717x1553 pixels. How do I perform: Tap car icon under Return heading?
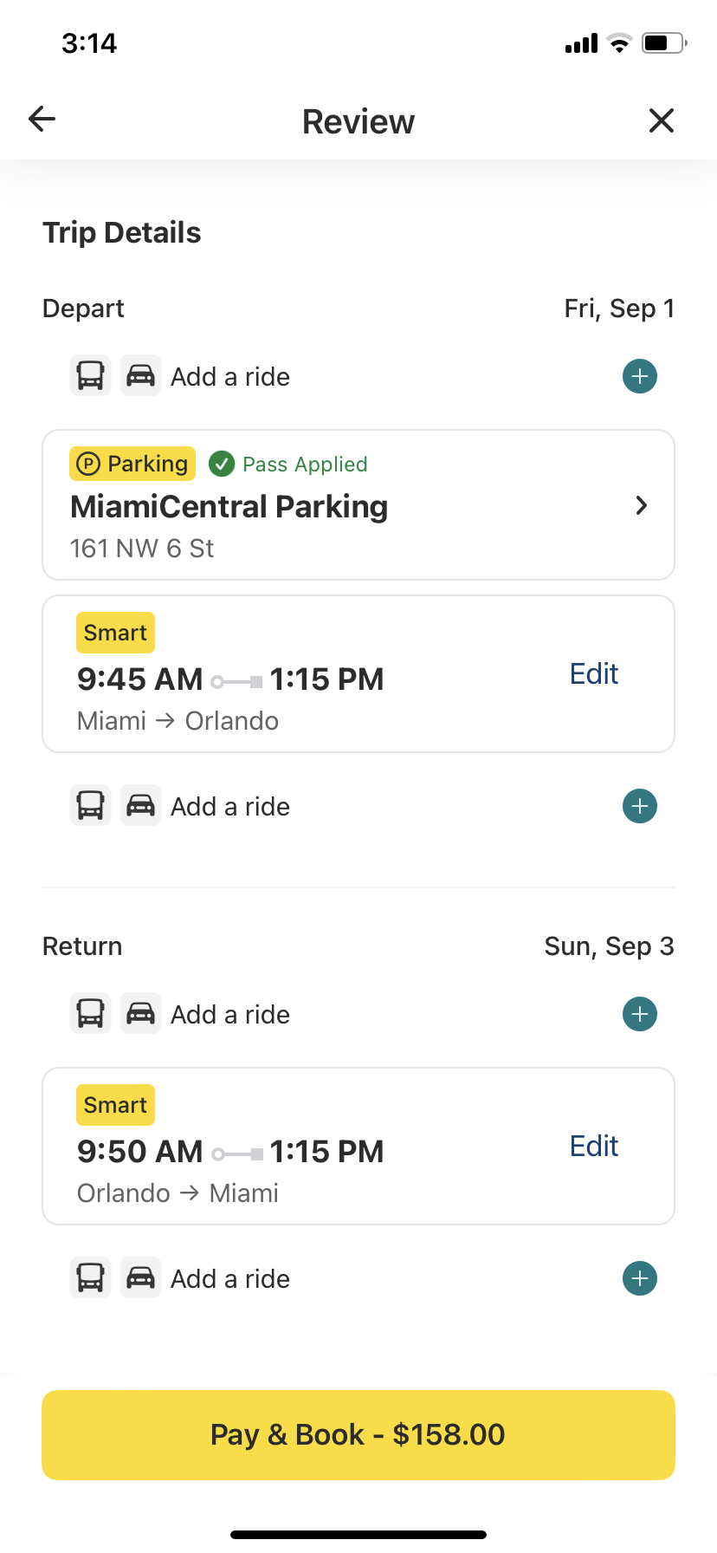[140, 1014]
